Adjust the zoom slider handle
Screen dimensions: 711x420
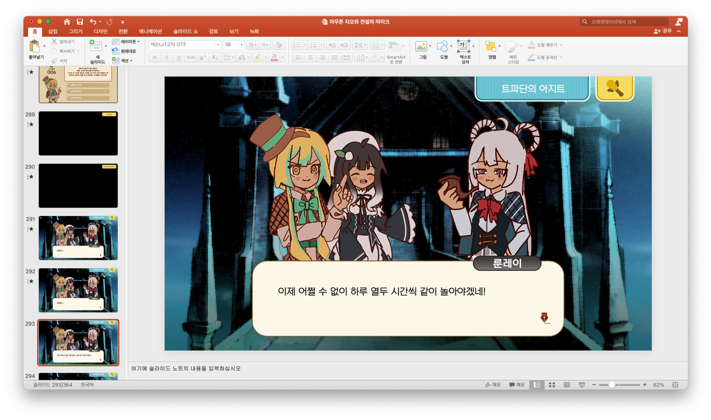click(611, 385)
